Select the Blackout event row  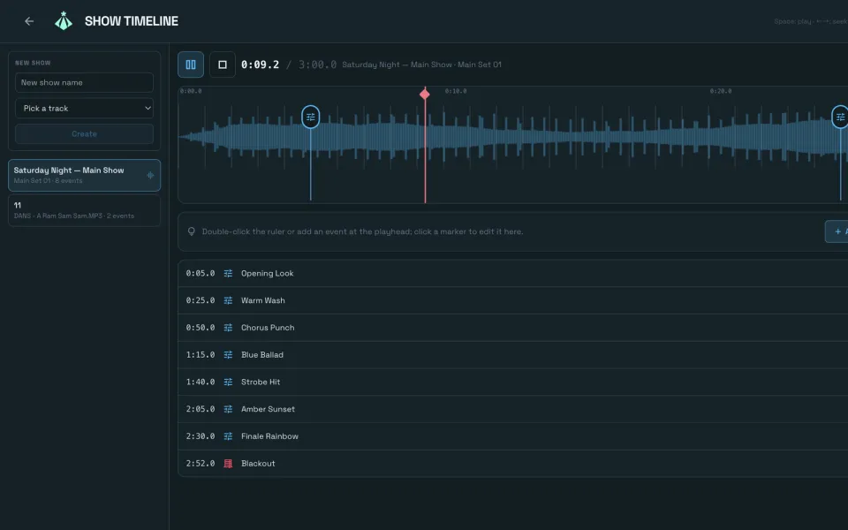click(x=512, y=464)
